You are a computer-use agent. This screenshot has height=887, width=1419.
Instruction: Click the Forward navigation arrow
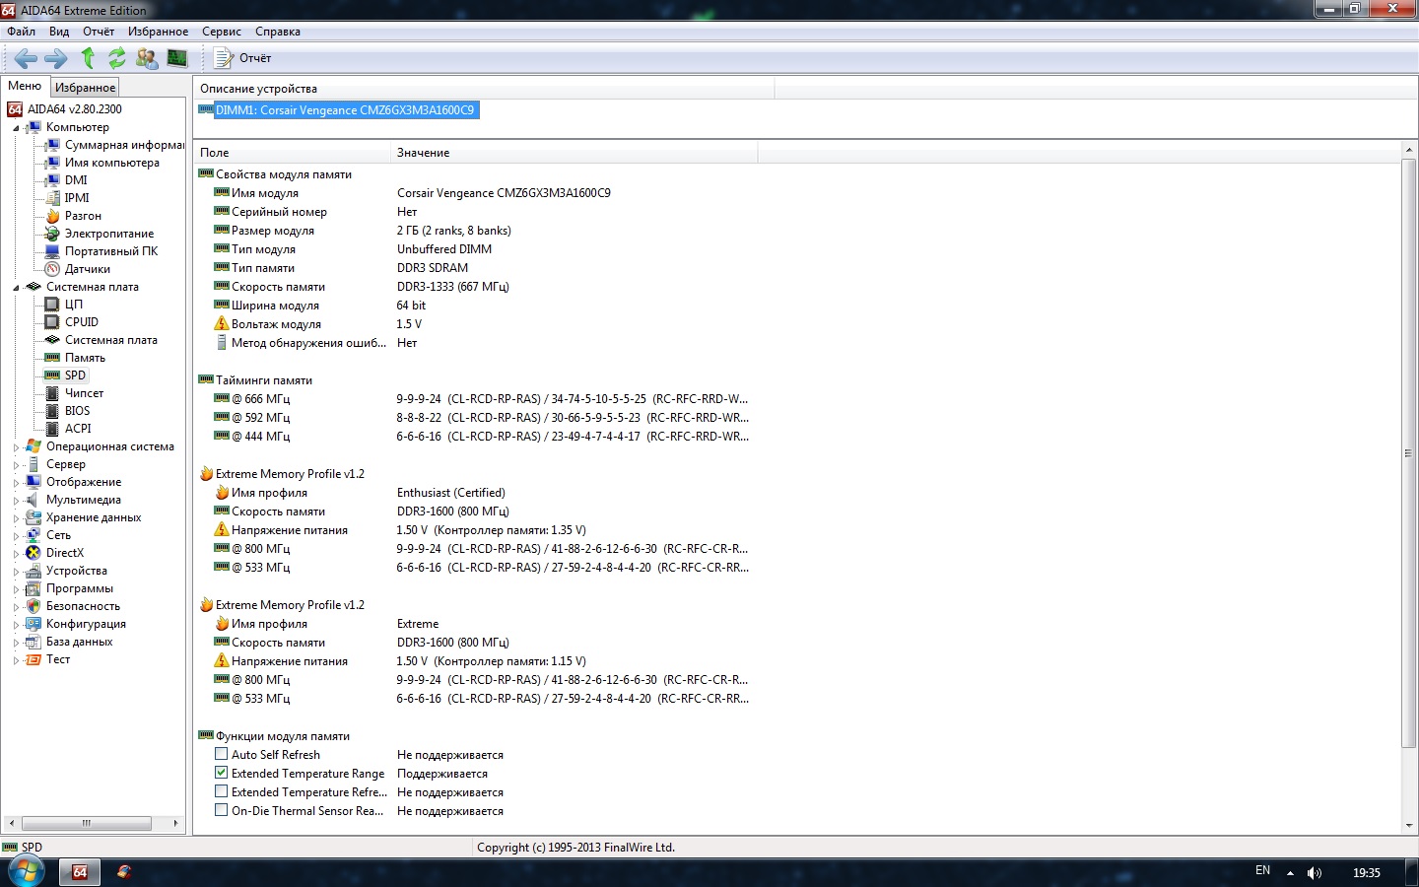click(x=56, y=58)
